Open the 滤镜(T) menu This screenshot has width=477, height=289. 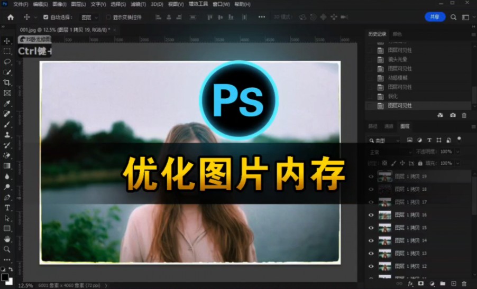point(139,4)
